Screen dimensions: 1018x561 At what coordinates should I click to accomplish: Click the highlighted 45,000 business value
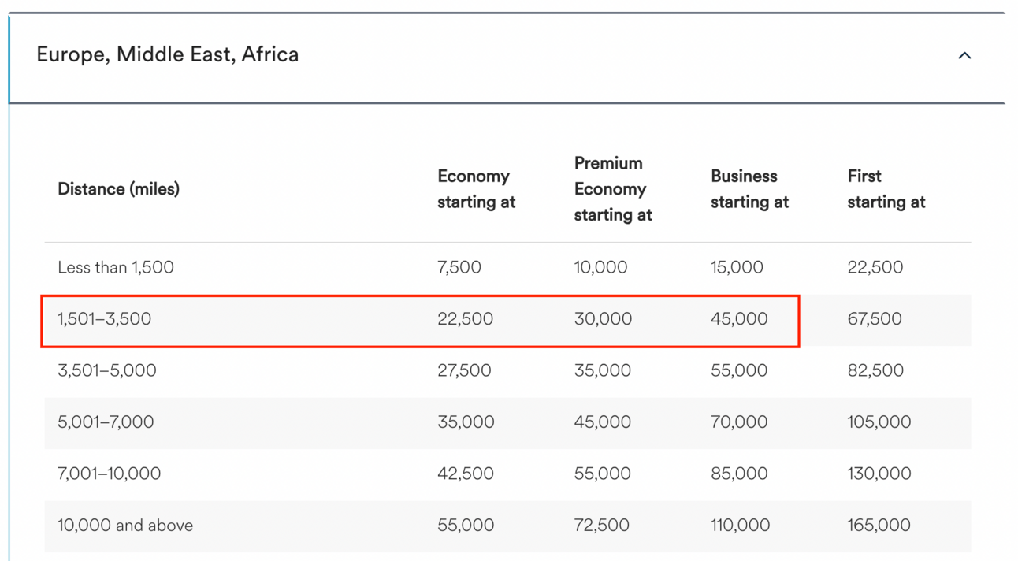739,319
